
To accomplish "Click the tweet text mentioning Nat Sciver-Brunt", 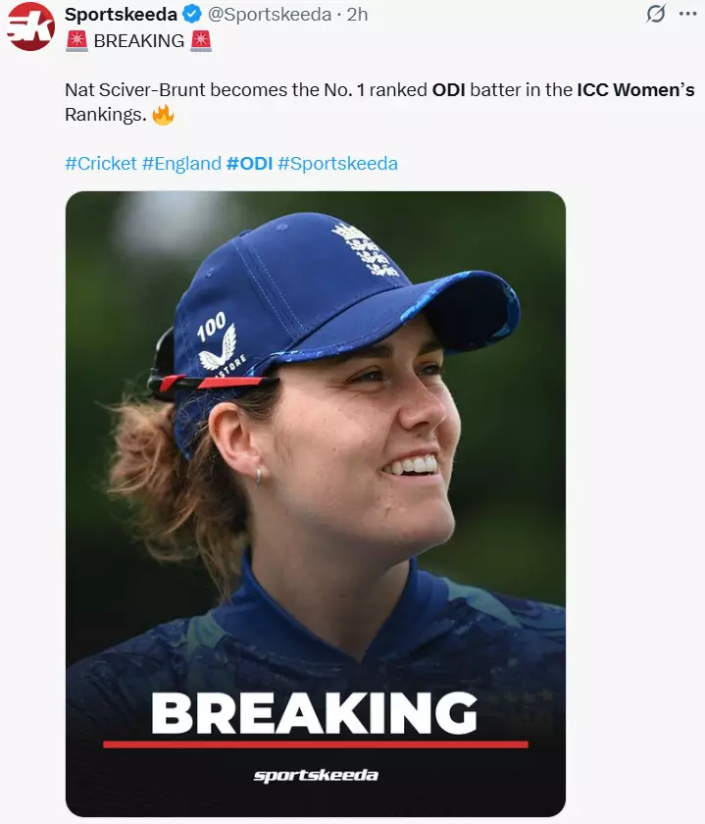I will point(245,90).
